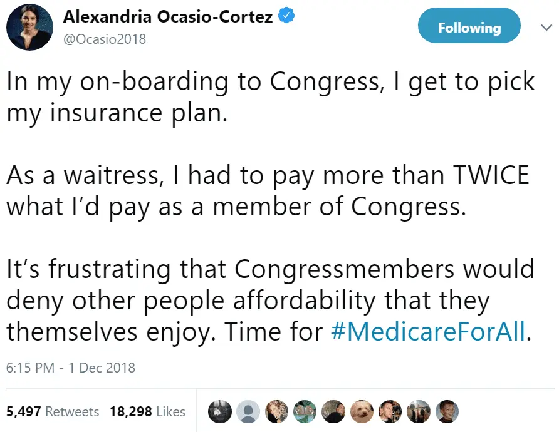Click the blue verified badge
Viewport: 559px width, 432px height.
[288, 17]
